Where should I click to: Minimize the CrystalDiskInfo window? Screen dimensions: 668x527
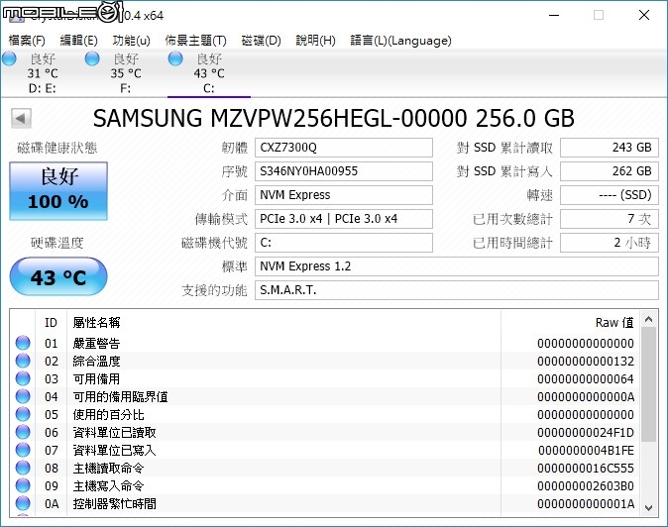pos(554,15)
